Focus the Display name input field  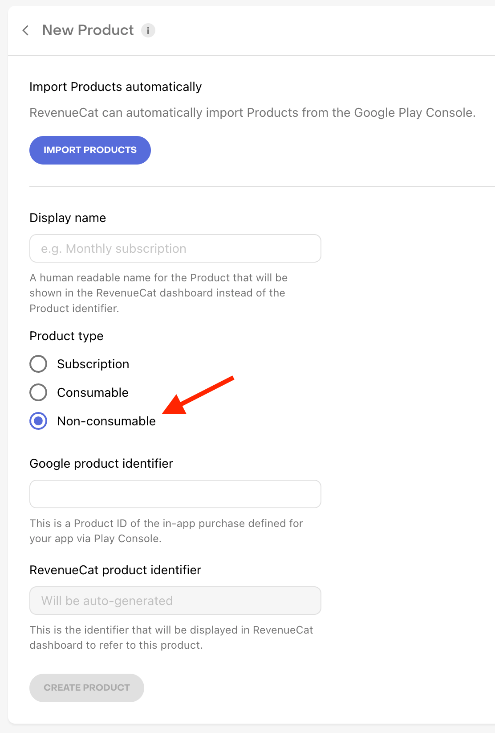click(x=175, y=248)
